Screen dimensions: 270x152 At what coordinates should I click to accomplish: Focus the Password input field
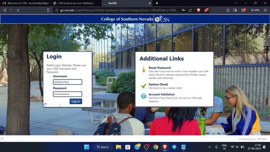67,94
